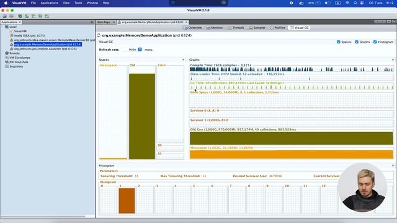Image resolution: width=397 pixels, height=223 pixels.
Task: Click the last toolbar icon for application snapshot
Action: [47, 16]
